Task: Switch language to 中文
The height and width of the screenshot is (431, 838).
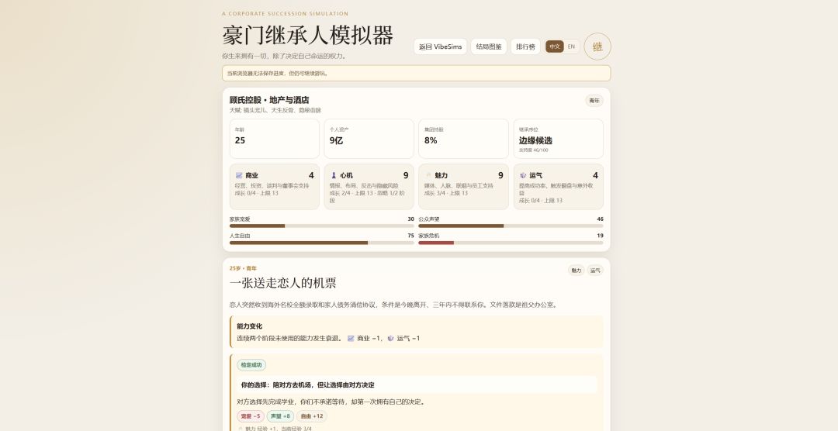Action: coord(554,47)
